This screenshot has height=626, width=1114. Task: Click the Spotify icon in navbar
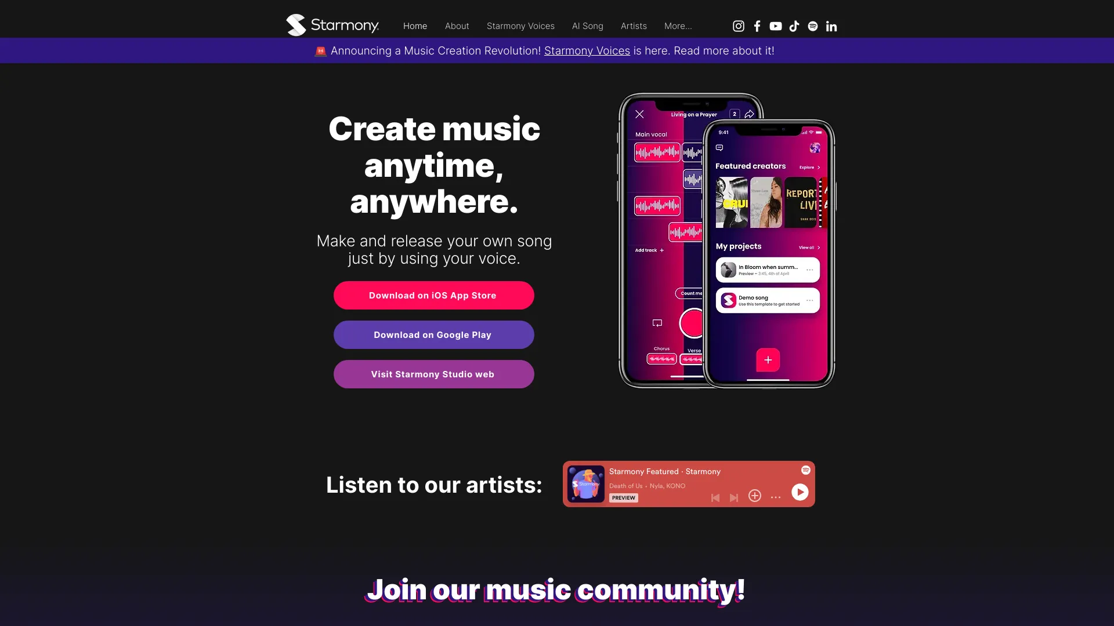click(812, 26)
